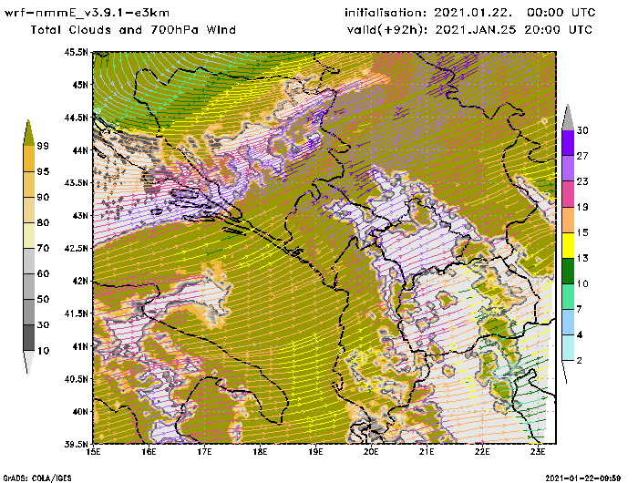Click the cloud colorbar value 10 label
The width and height of the screenshot is (638, 483).
click(x=43, y=350)
